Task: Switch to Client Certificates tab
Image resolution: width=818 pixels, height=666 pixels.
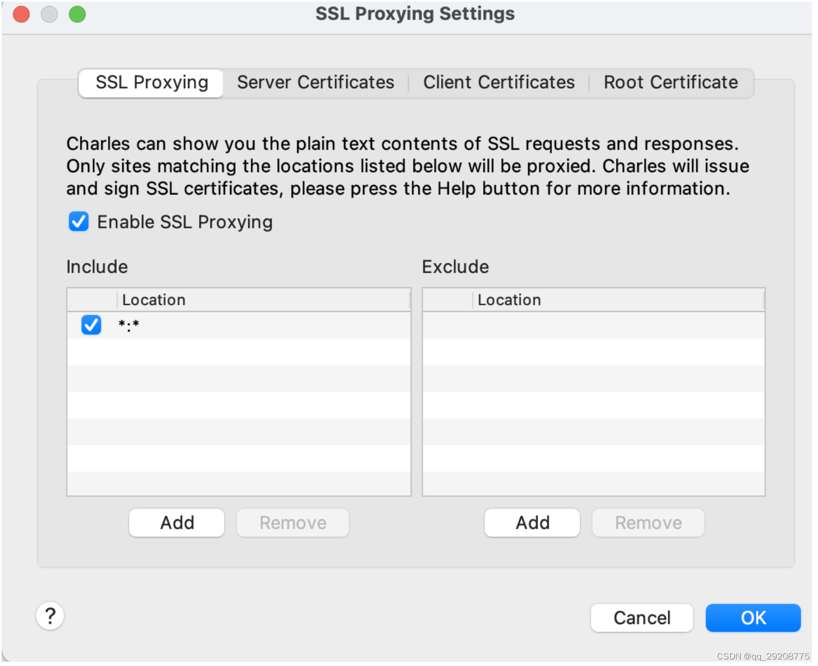Action: point(499,83)
